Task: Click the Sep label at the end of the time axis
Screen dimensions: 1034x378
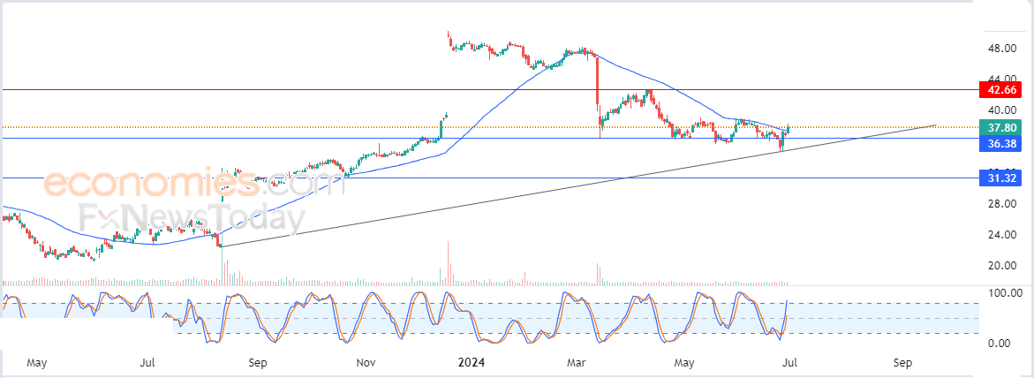Action: 902,364
